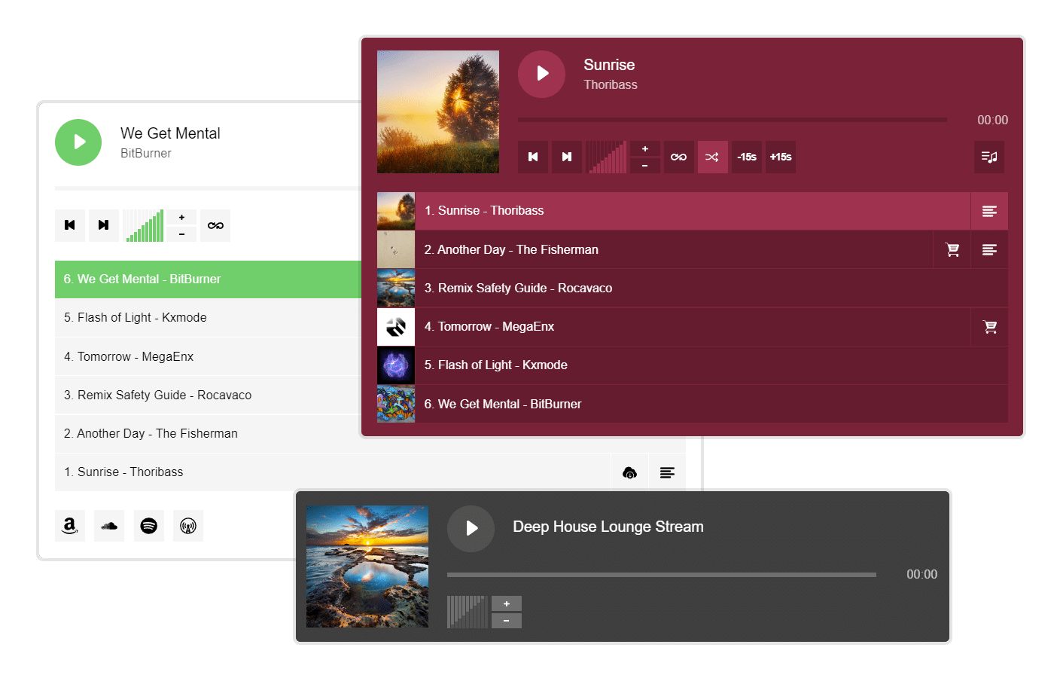The height and width of the screenshot is (678, 1054).
Task: Click the download icon for Sunrise in white player
Action: [x=629, y=473]
